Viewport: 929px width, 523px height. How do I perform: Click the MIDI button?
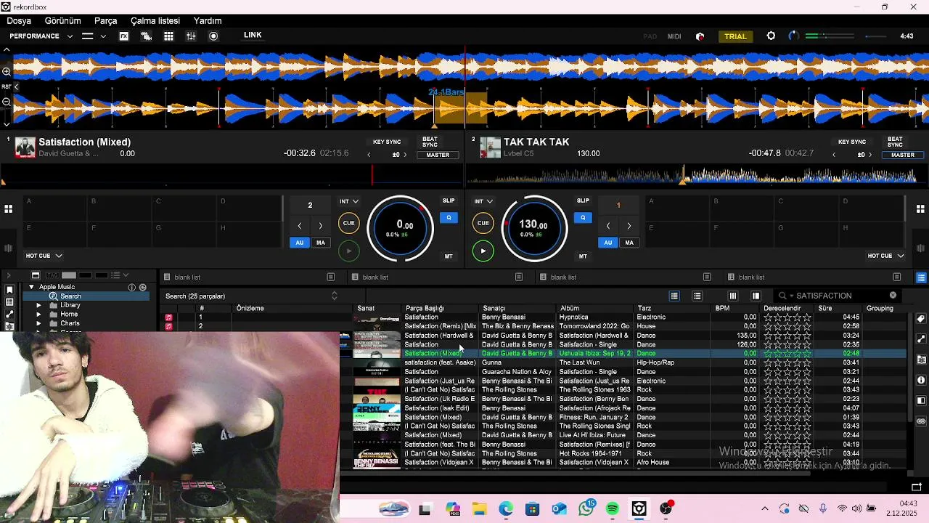674,36
